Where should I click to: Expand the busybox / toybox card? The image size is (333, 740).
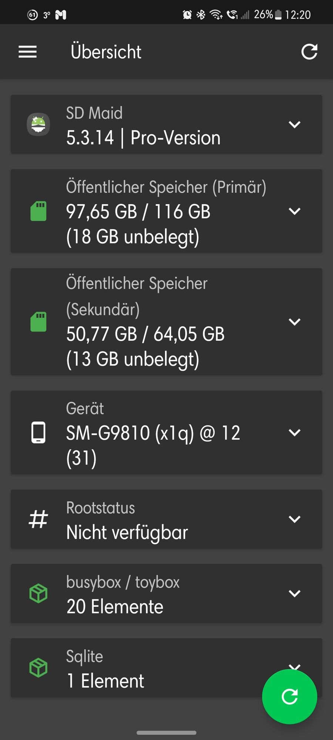point(295,593)
